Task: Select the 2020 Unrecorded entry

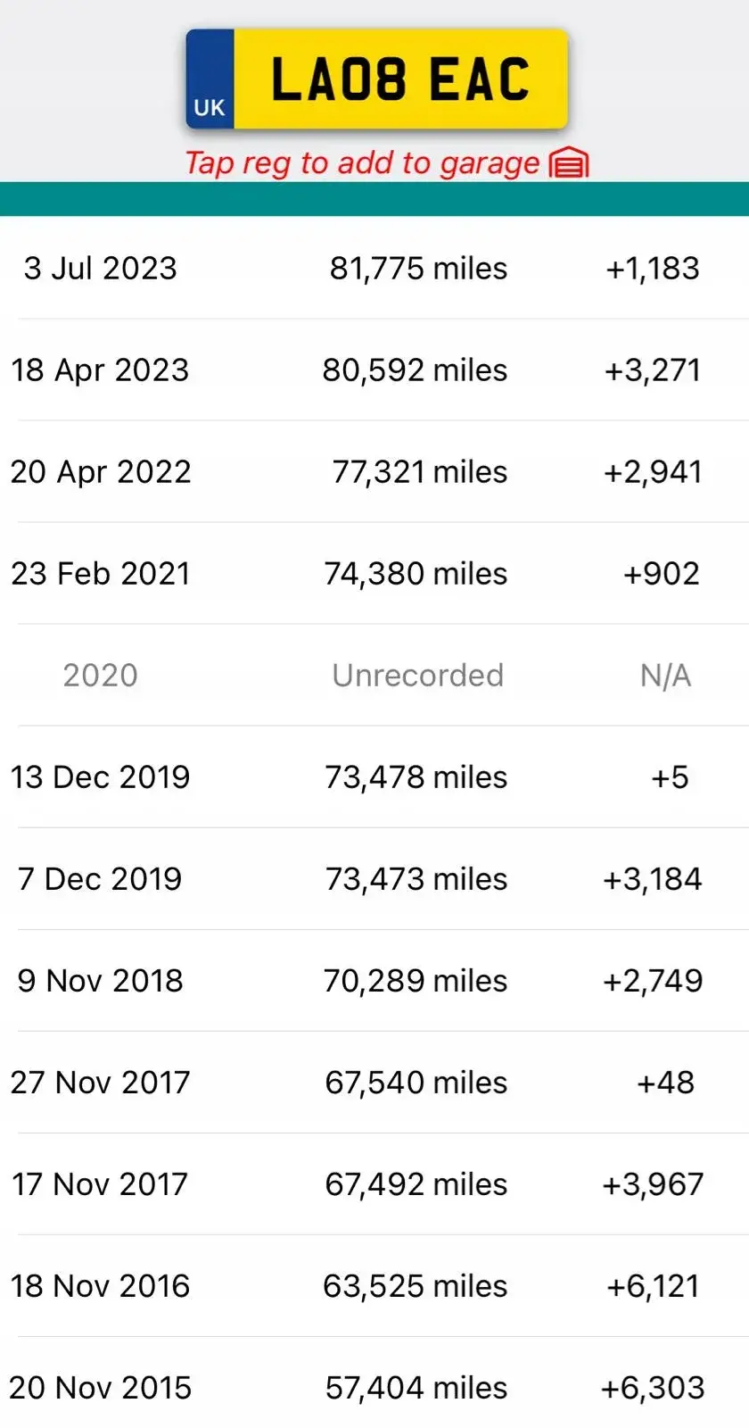Action: 374,675
